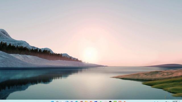Screen dimensions: 182x102
Task: Open the yellow File Explorer folder icon
Action: [x=86, y=101]
